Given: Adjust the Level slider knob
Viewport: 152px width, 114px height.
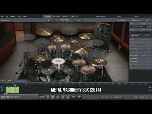Looking at the screenshot, I should 142,27.
